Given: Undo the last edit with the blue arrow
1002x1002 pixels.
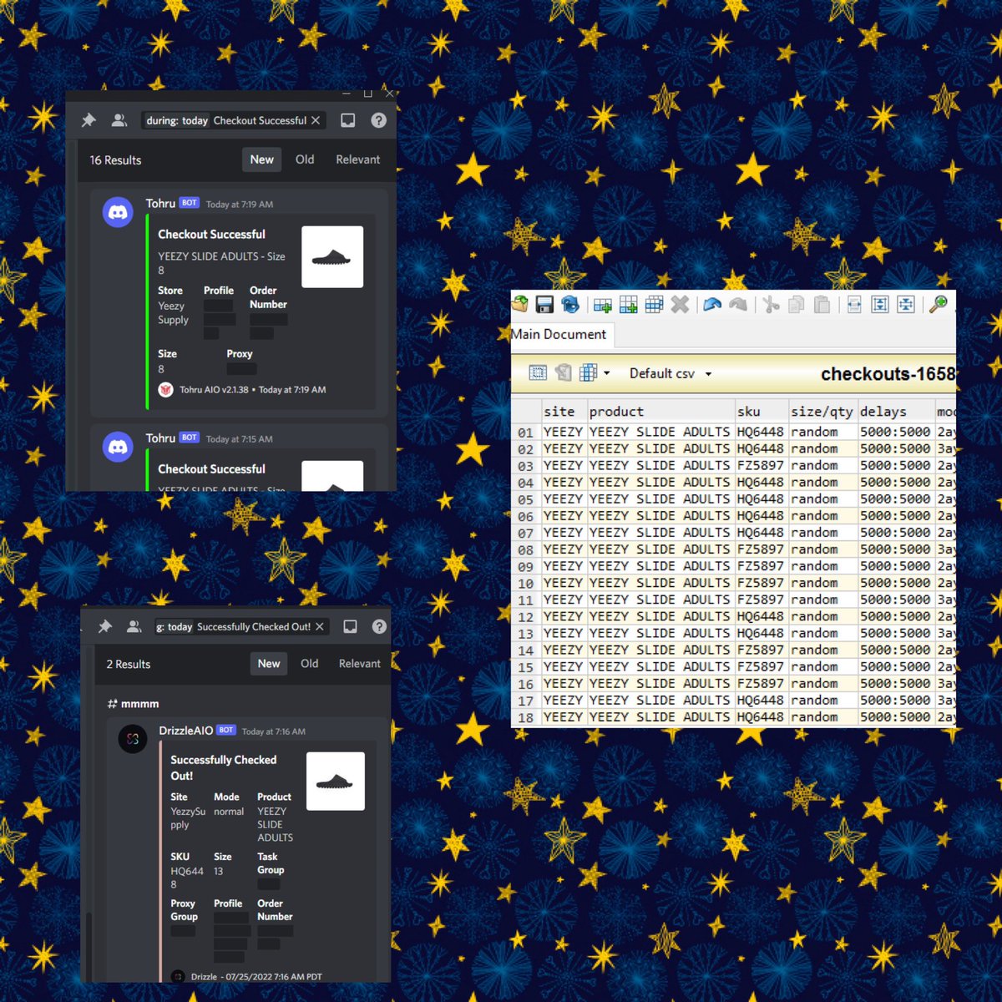Looking at the screenshot, I should pyautogui.click(x=711, y=305).
